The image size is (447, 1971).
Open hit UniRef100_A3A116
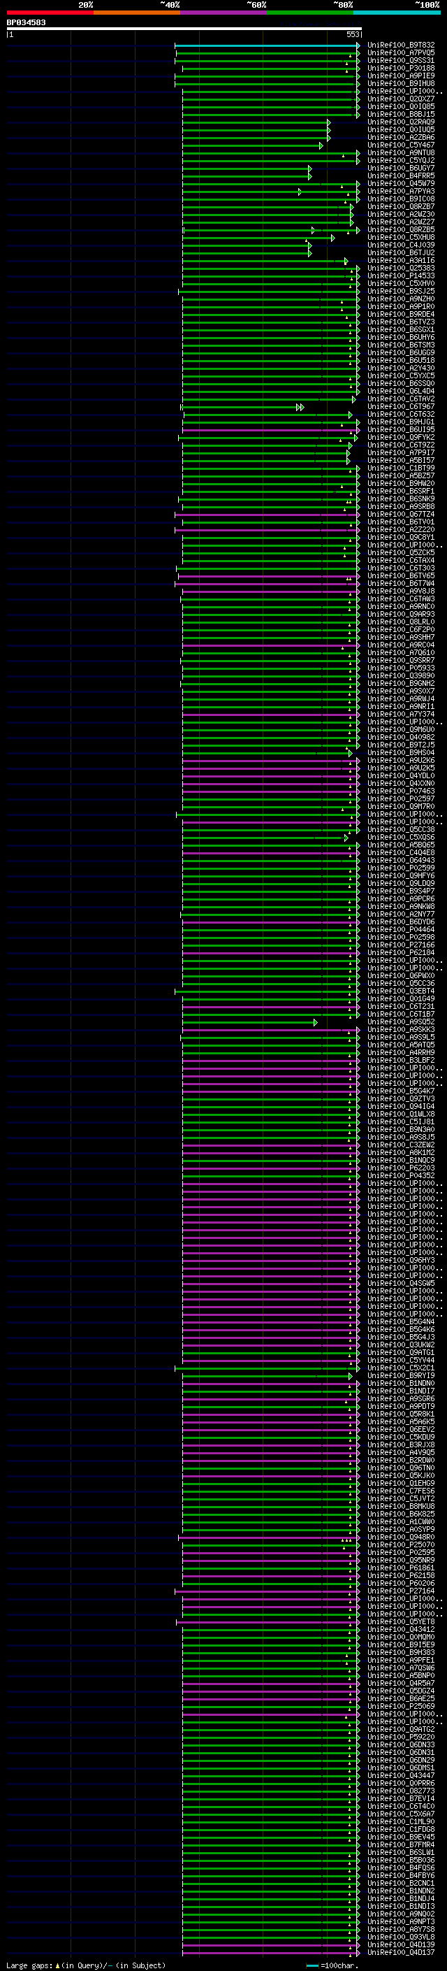pyautogui.click(x=400, y=260)
